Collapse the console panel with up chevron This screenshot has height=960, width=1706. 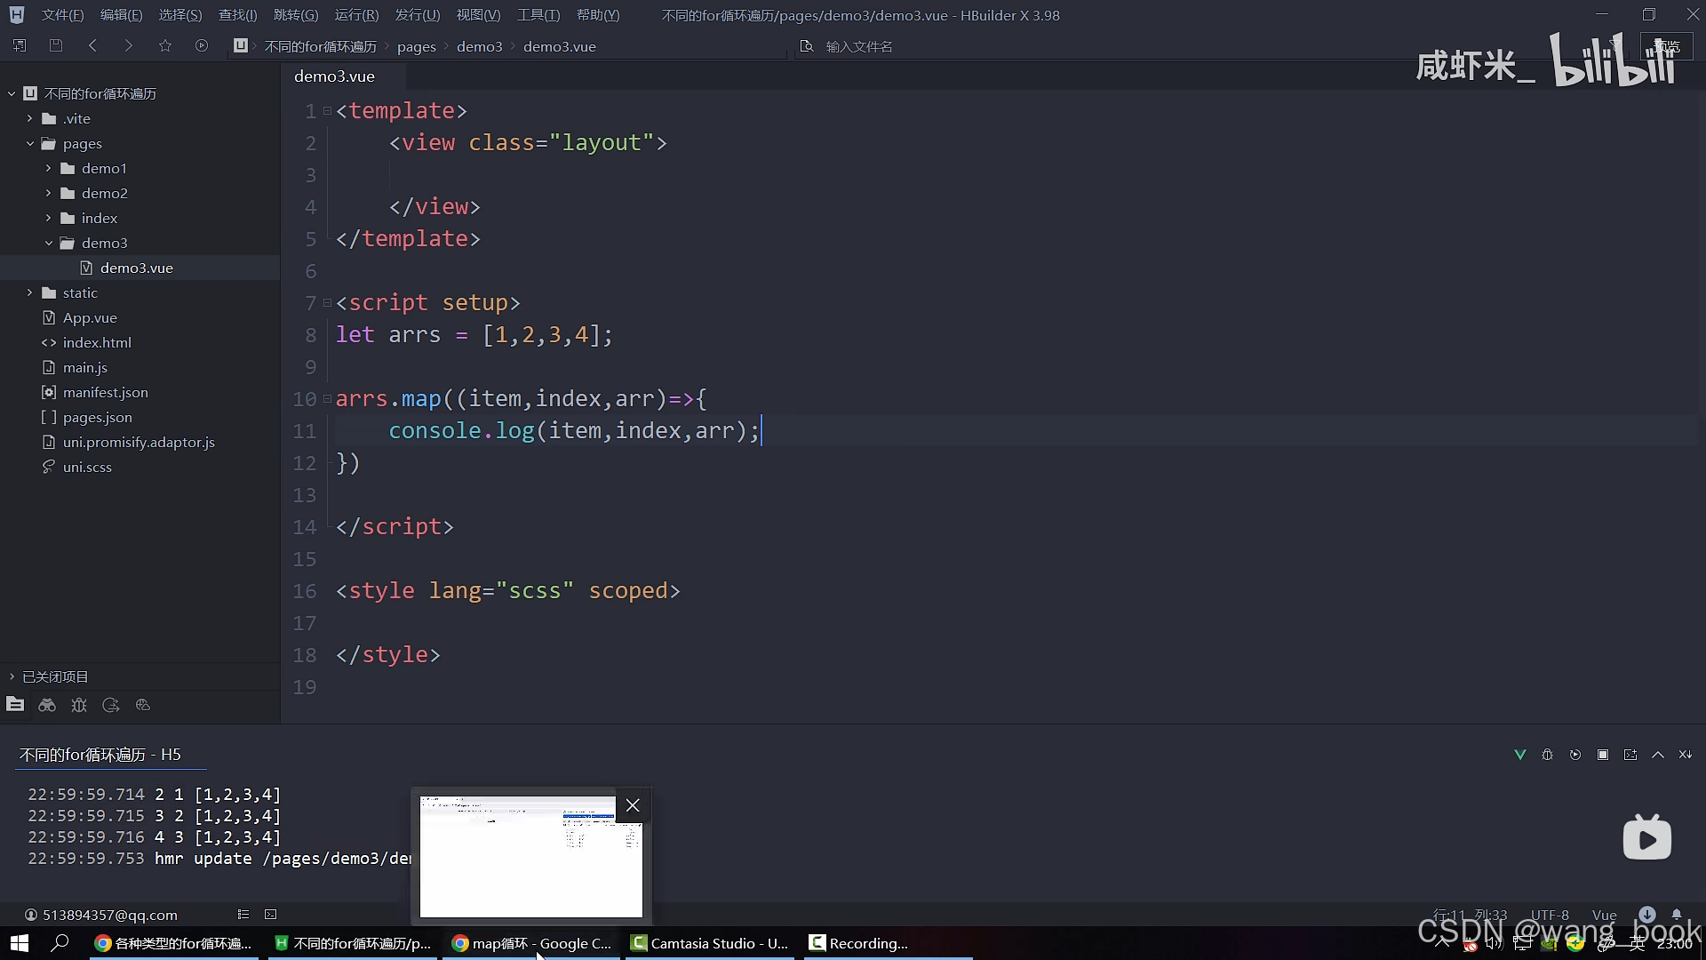pos(1658,755)
